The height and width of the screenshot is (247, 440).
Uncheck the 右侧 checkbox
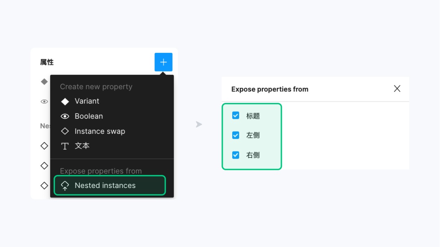[x=236, y=155]
